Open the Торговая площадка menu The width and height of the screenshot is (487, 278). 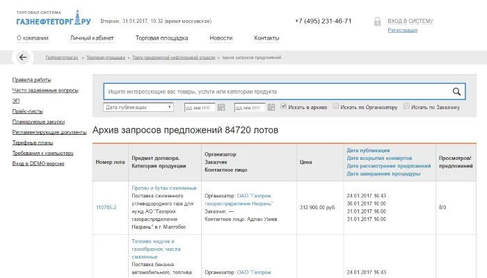161,38
